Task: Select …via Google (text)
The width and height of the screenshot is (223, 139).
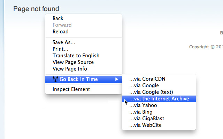Action: (151, 92)
